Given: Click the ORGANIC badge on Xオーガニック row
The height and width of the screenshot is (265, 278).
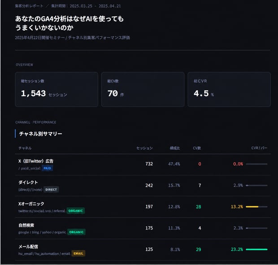Looking at the screenshot, I should coord(75,211).
